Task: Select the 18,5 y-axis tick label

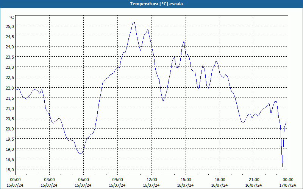Action: pos(10,159)
